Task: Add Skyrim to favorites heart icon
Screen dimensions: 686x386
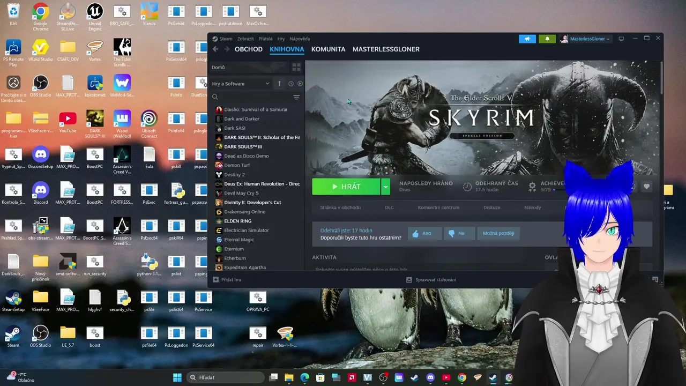Action: point(647,187)
